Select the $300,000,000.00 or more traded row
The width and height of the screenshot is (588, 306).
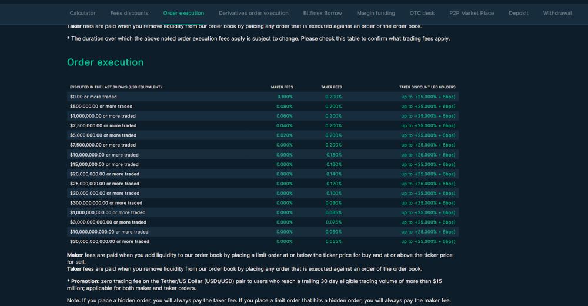coord(262,203)
